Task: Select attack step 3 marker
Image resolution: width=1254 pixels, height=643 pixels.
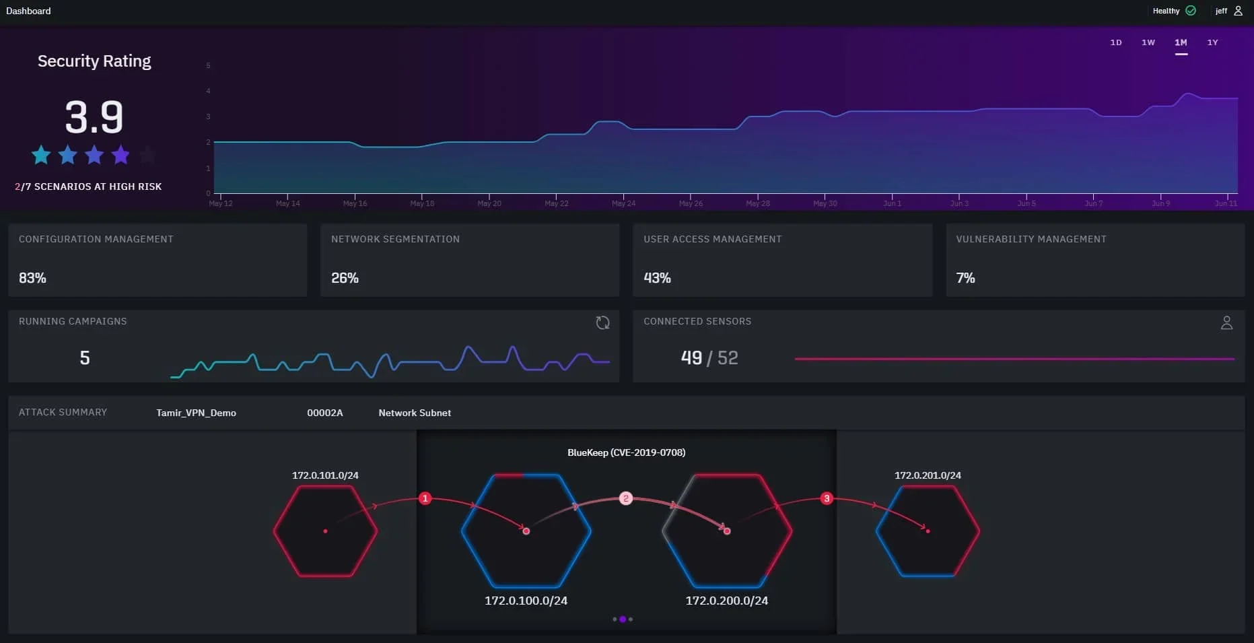Action: [x=827, y=498]
